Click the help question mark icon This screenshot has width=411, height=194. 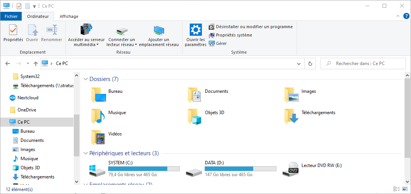coord(406,16)
